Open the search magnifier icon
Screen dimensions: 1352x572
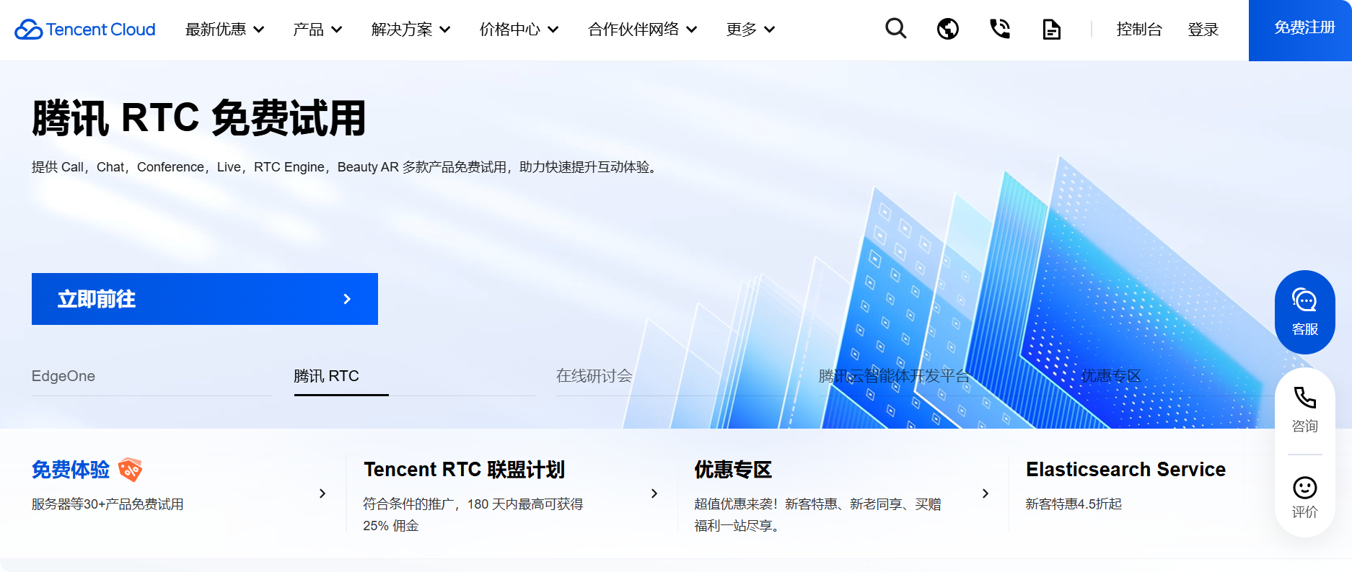[895, 29]
